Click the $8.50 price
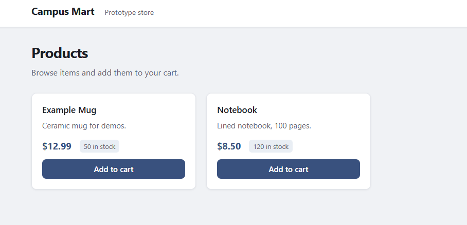Screen dimensions: 467x225 tap(229, 146)
